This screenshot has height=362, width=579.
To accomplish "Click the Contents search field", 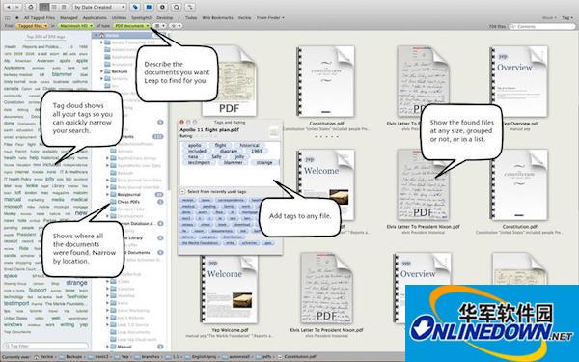I will (x=542, y=27).
